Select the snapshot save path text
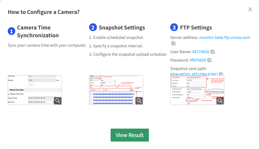Screen dimensions: 259x149 [x=194, y=74]
